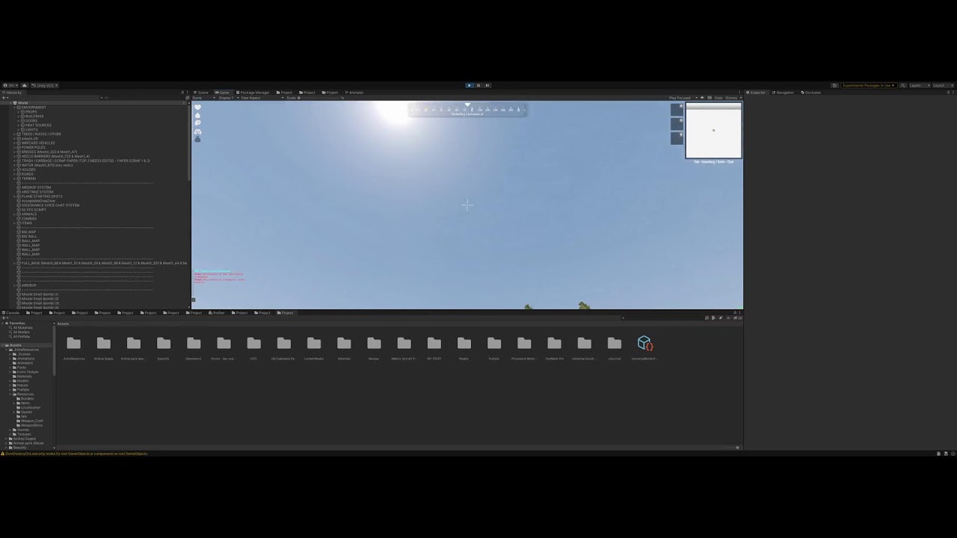957x538 pixels.
Task: Select All Models under Favorites
Action: point(22,332)
